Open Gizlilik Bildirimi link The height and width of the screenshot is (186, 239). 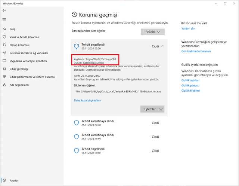(191, 91)
